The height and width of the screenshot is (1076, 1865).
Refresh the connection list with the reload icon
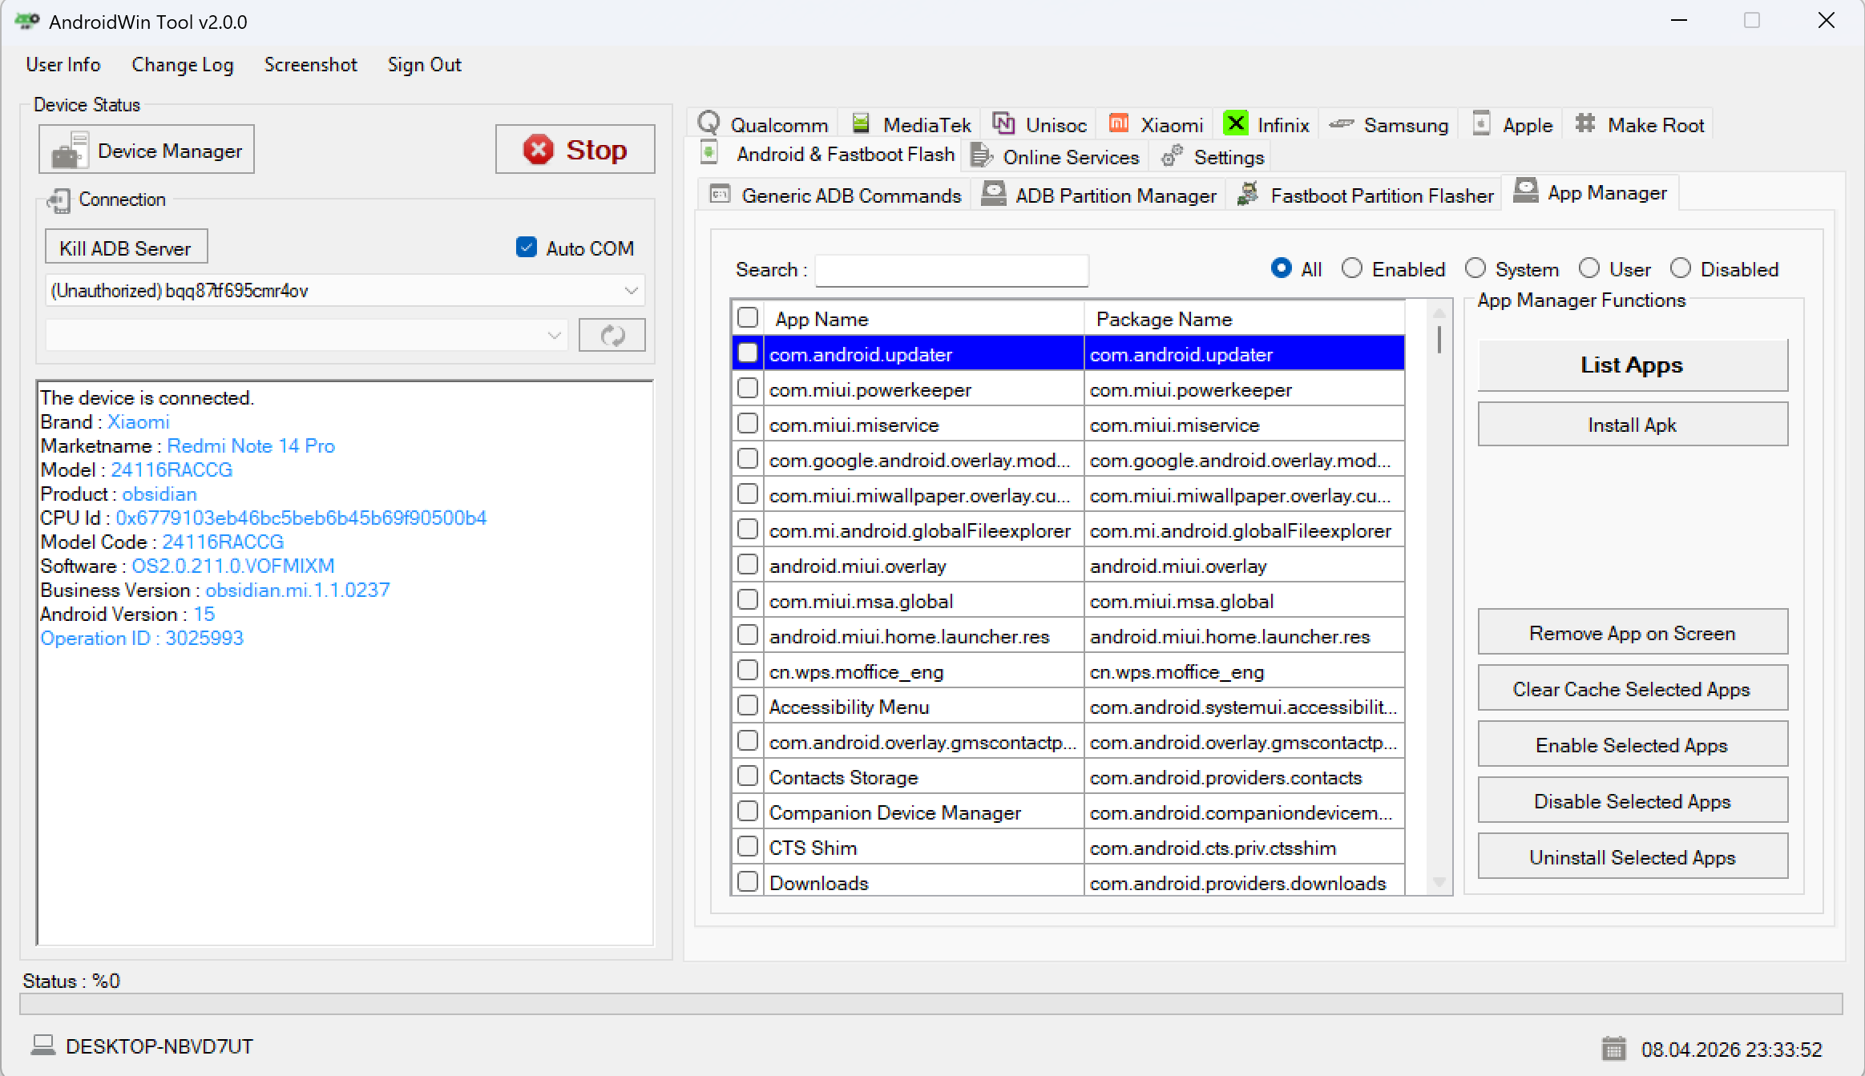click(x=612, y=335)
